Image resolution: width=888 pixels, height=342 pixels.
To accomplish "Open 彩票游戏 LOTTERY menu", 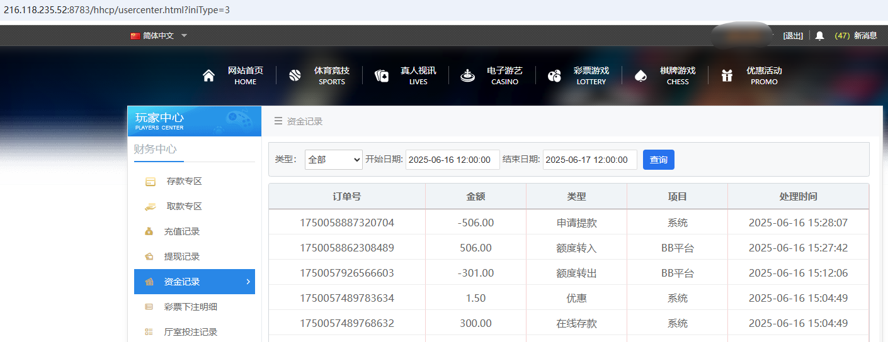I will point(591,76).
